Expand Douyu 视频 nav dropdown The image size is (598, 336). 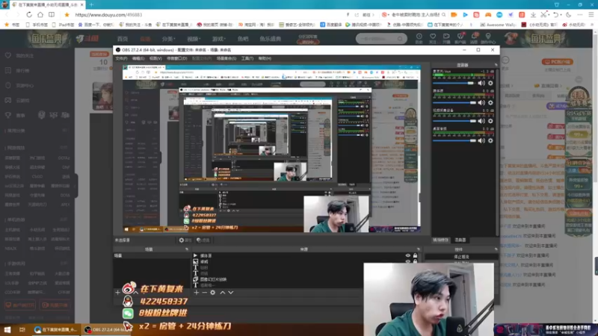point(194,39)
